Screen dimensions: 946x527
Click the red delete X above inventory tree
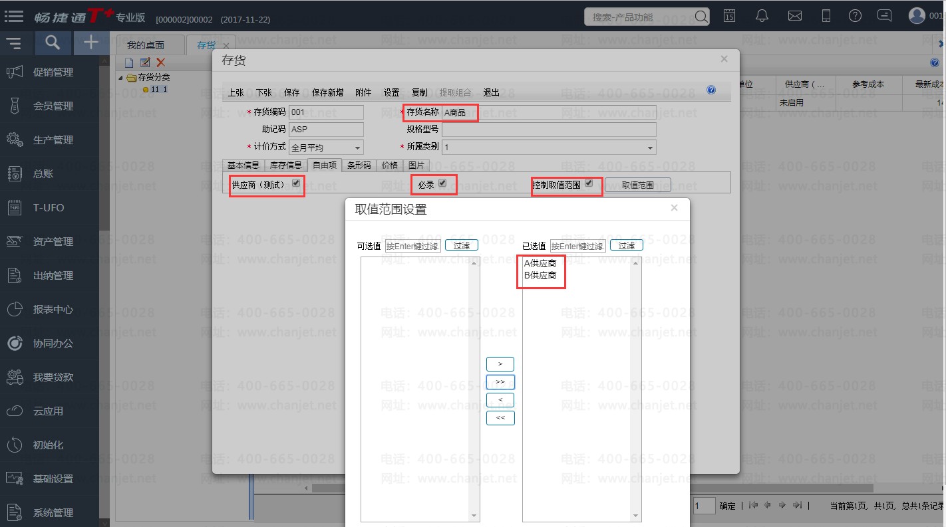click(160, 62)
